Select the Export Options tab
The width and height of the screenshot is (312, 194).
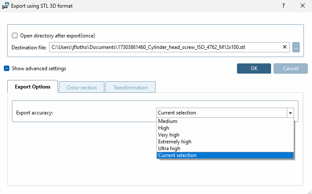[x=32, y=87]
